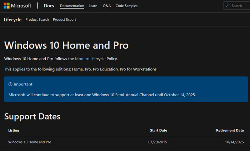Follow the Modern lifecycle policy link
The image size is (250, 151).
[82, 59]
